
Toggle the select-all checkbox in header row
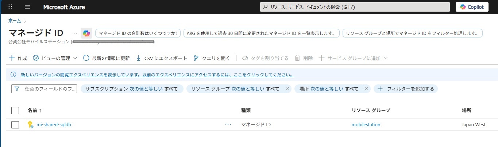point(15,110)
